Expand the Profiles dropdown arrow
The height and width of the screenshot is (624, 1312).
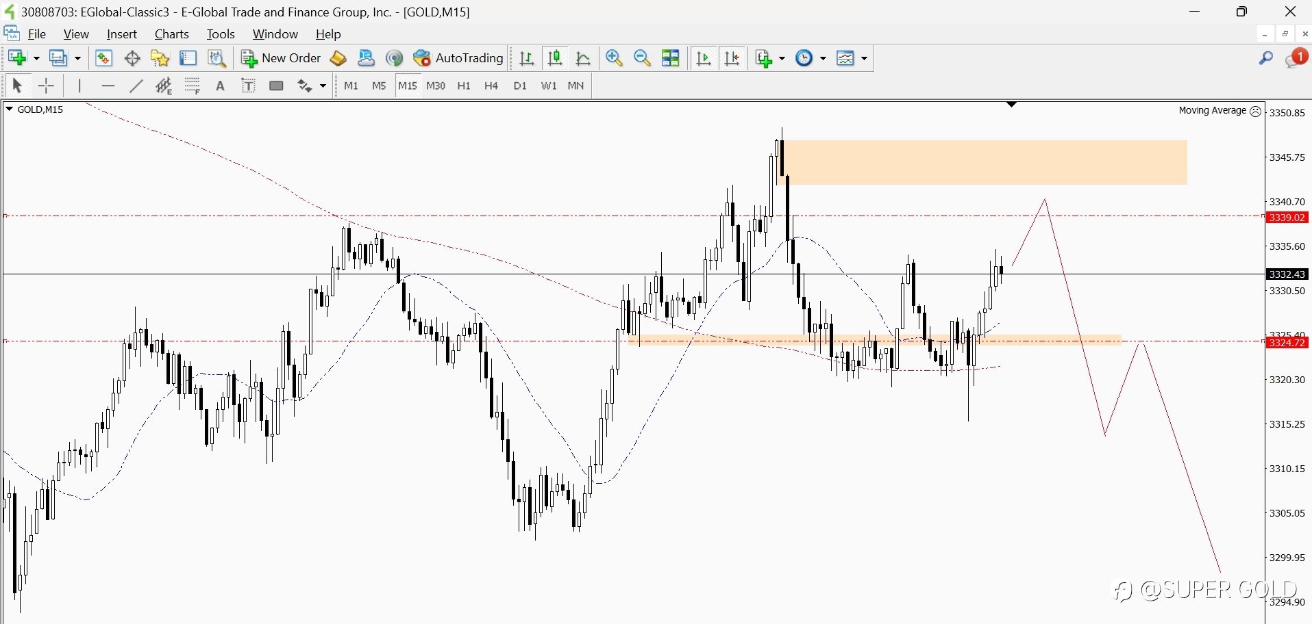(77, 59)
